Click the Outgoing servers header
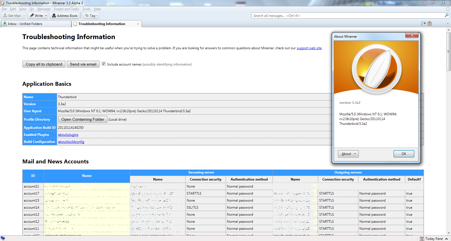 (348, 172)
